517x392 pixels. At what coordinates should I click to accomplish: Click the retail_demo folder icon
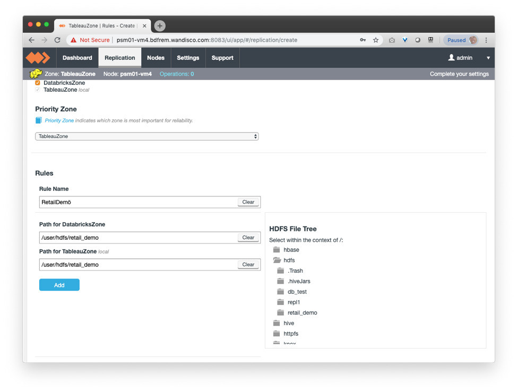click(280, 313)
